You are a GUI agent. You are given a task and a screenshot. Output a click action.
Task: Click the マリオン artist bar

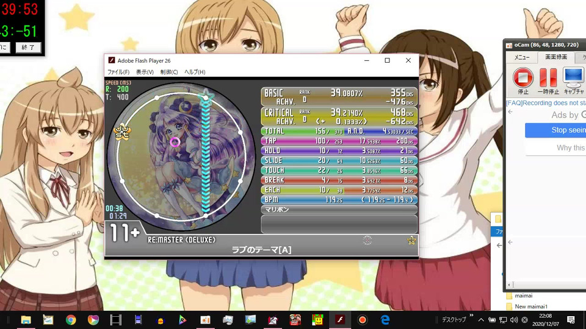coord(339,210)
